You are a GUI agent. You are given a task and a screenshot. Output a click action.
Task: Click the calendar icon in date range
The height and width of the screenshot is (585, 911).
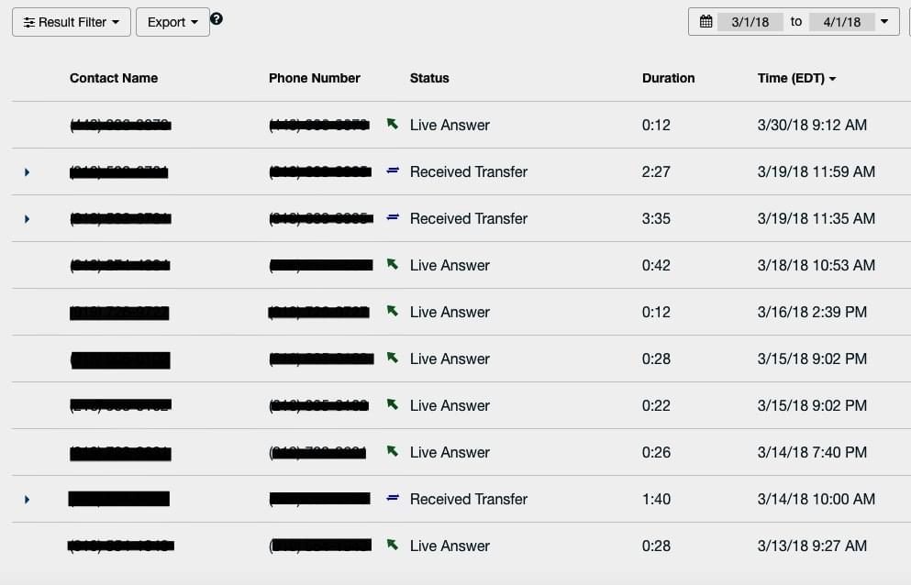[x=705, y=22]
